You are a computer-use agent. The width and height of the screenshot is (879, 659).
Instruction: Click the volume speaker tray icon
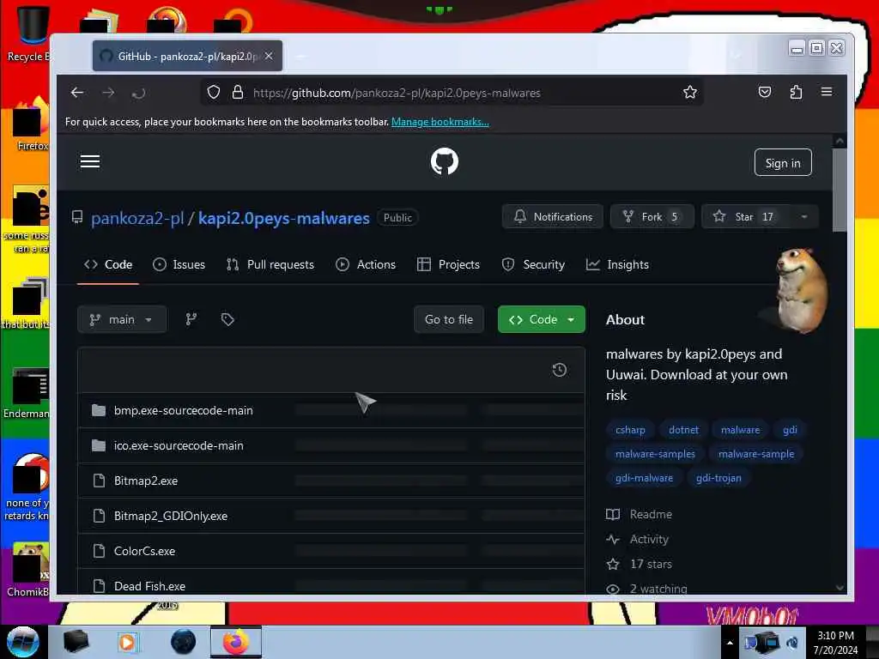[x=792, y=642]
